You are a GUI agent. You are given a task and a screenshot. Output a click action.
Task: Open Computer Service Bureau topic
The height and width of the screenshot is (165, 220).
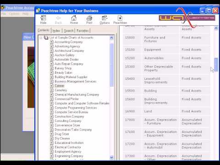point(71,112)
